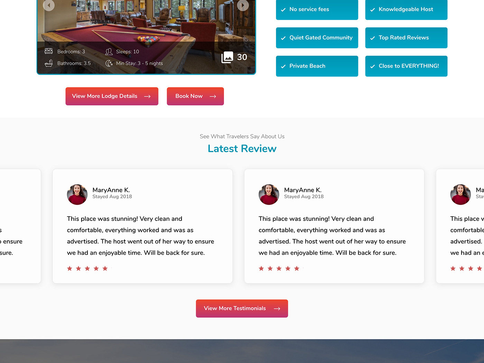The image size is (484, 363).
Task: Click the people icon beside Sleeps: 10
Action: 109,52
